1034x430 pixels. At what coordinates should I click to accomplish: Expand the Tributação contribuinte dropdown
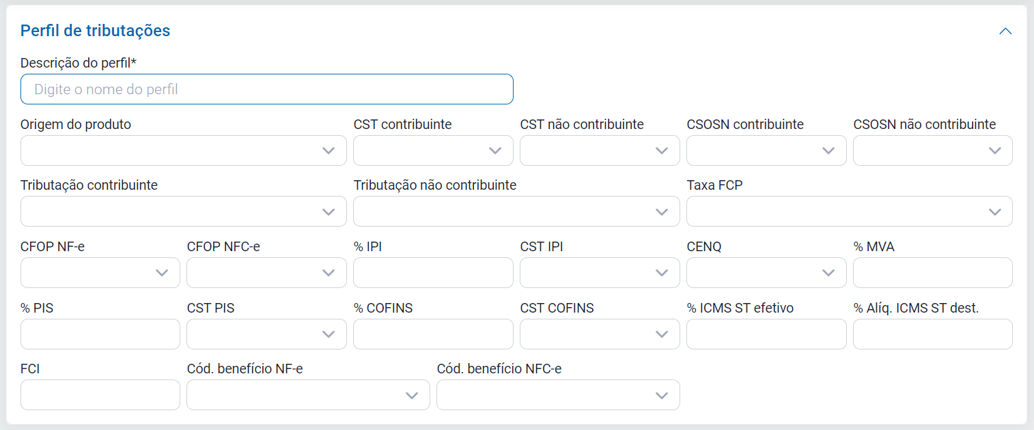click(x=183, y=212)
